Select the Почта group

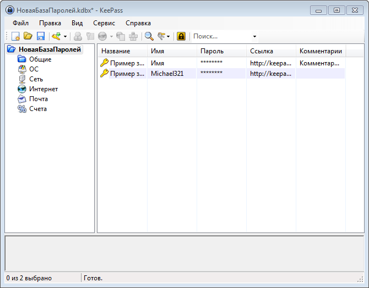point(39,99)
